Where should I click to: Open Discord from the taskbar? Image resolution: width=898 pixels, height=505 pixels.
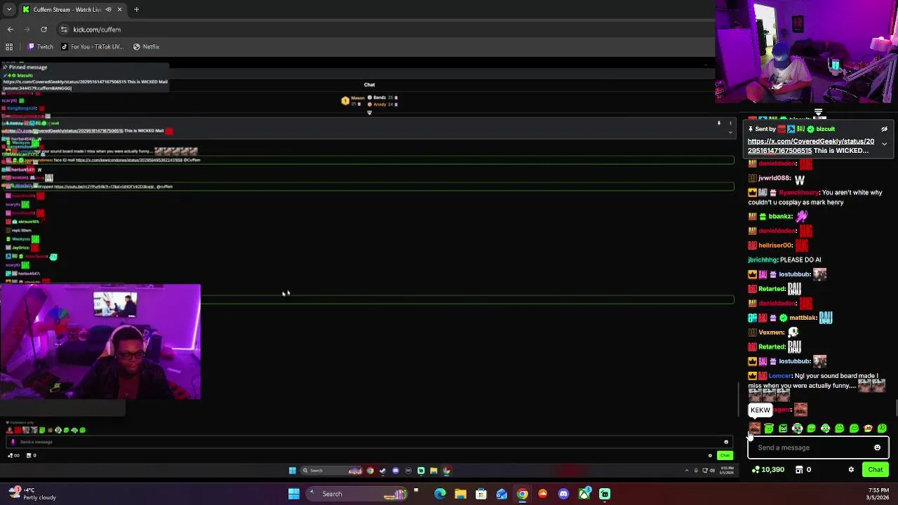point(563,494)
